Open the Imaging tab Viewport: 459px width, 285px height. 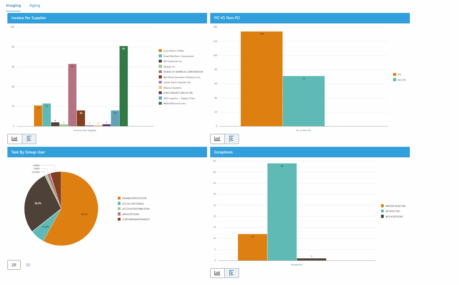(x=13, y=5)
